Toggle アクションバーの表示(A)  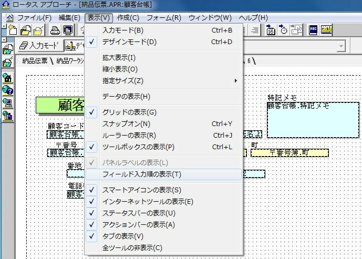tap(164, 224)
